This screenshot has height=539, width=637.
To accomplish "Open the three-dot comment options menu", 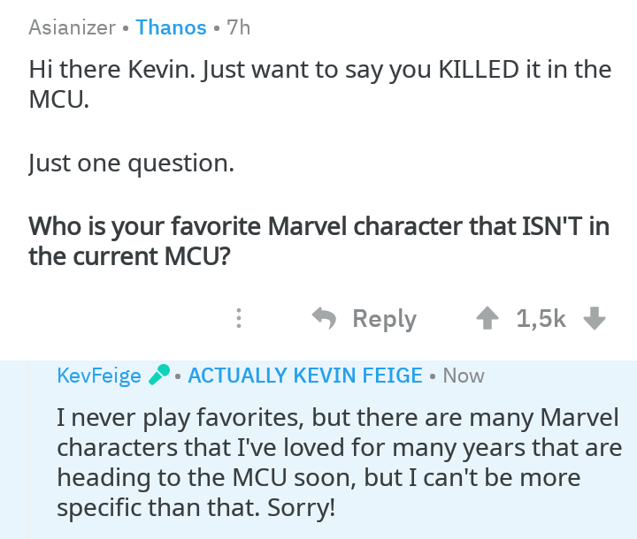I will (x=238, y=318).
